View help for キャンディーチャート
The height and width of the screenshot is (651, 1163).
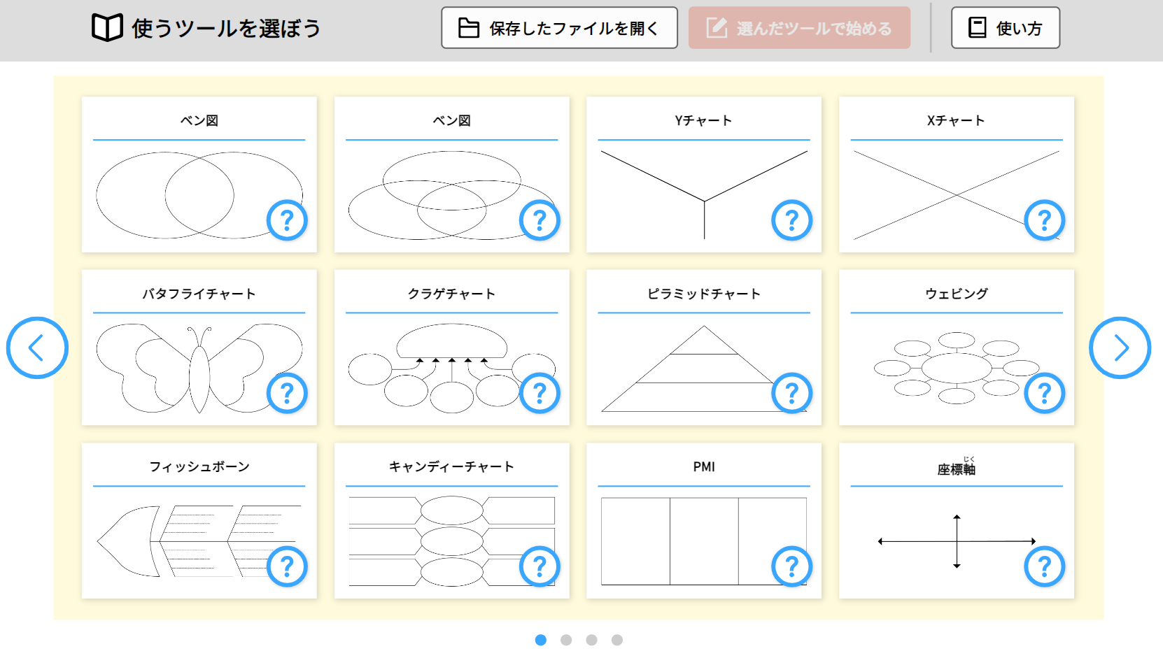[x=540, y=566]
